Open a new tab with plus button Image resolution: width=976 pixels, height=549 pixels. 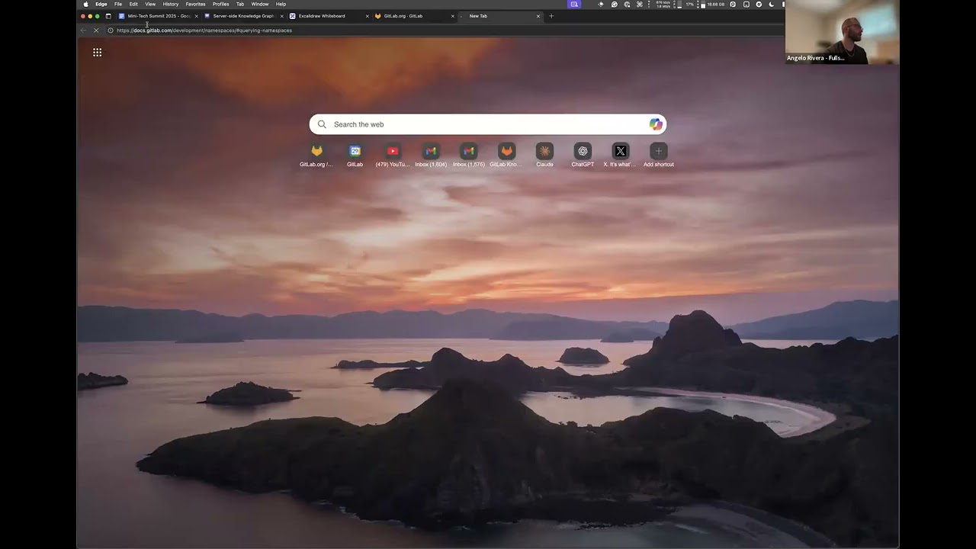(551, 16)
